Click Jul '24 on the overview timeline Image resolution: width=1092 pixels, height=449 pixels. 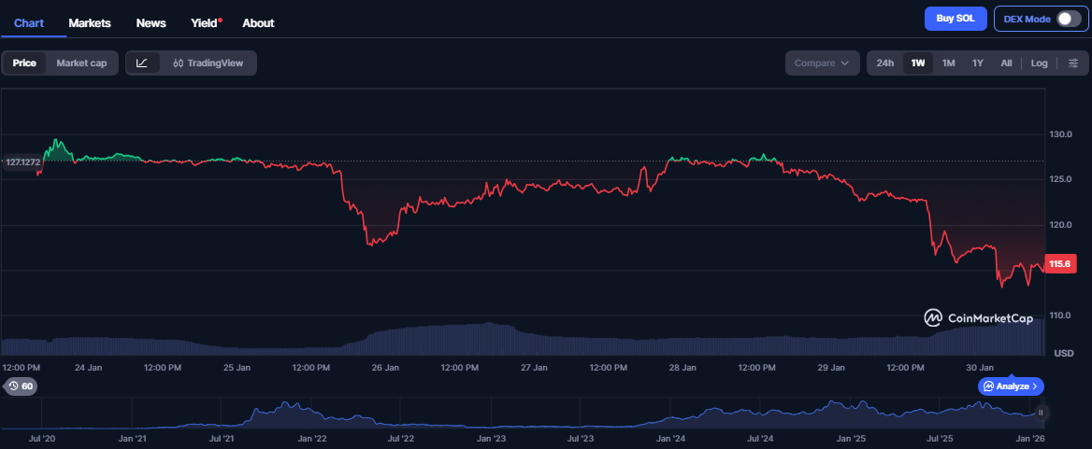click(760, 439)
